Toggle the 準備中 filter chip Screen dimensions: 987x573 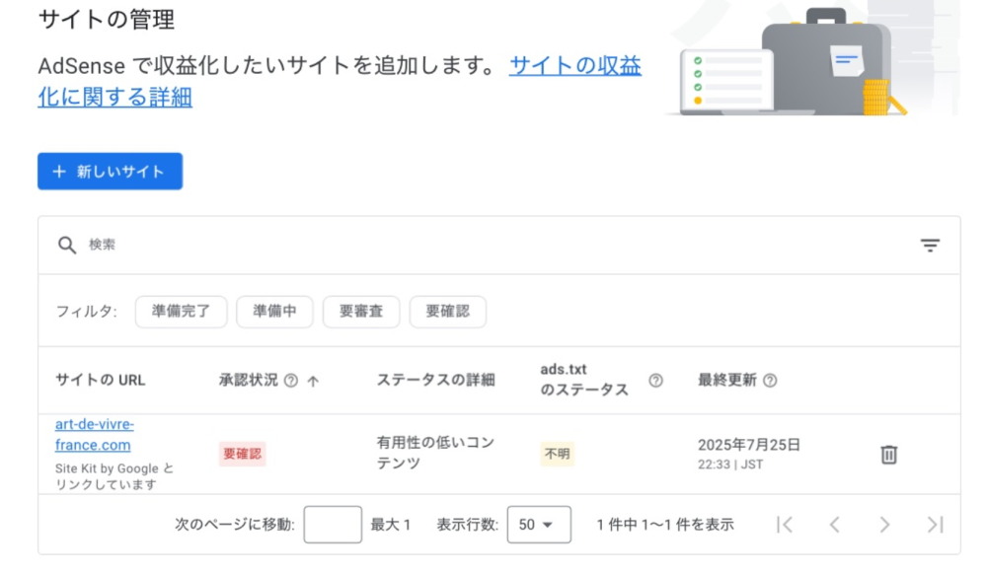pyautogui.click(x=274, y=312)
